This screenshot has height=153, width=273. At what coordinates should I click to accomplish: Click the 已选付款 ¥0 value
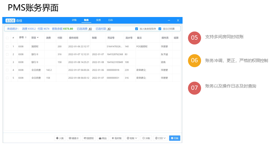pyautogui.click(x=109, y=29)
